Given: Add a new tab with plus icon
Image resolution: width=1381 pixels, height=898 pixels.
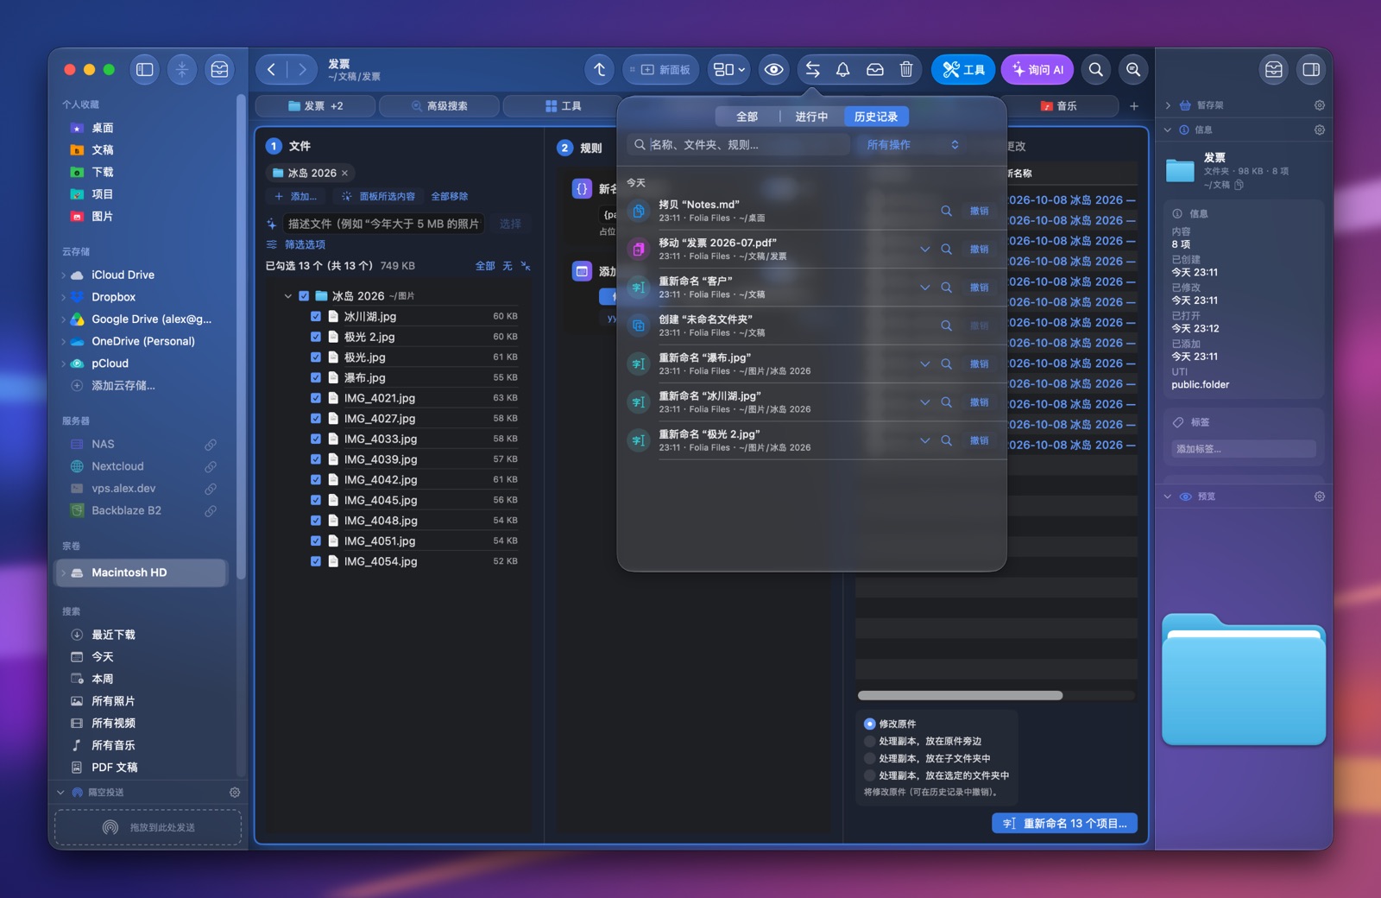Looking at the screenshot, I should [1134, 106].
